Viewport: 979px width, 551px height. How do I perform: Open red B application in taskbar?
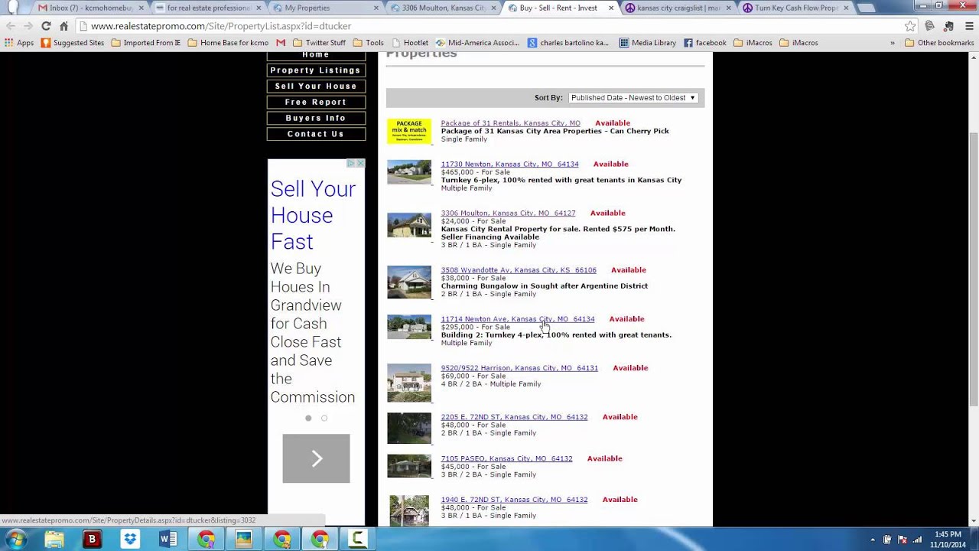92,540
